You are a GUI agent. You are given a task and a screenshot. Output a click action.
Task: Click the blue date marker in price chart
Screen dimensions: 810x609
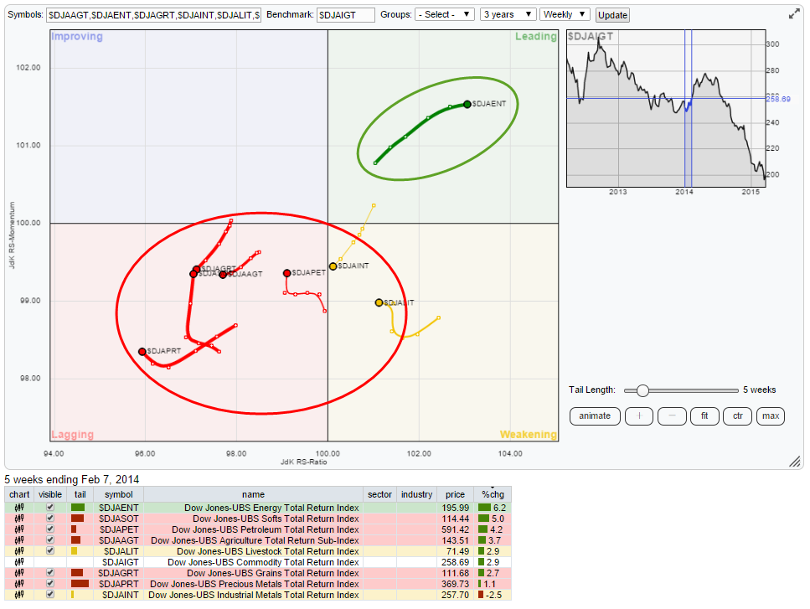pos(688,108)
